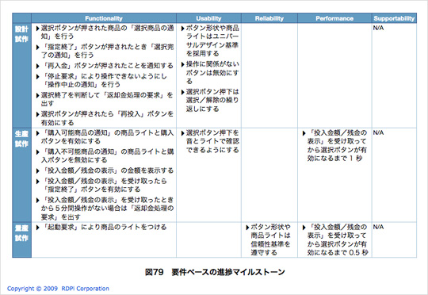The height and width of the screenshot is (295, 428).
Task: Click 「投入金額／残金の表示」の金額を表示する
Action: 105,170
